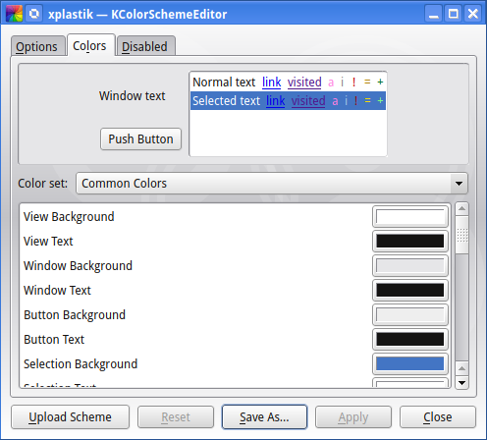This screenshot has height=440, width=487.
Task: Open the Selection Background color picker
Action: click(x=410, y=363)
